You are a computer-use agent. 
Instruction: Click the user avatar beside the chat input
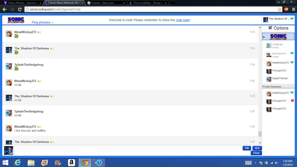(9, 151)
